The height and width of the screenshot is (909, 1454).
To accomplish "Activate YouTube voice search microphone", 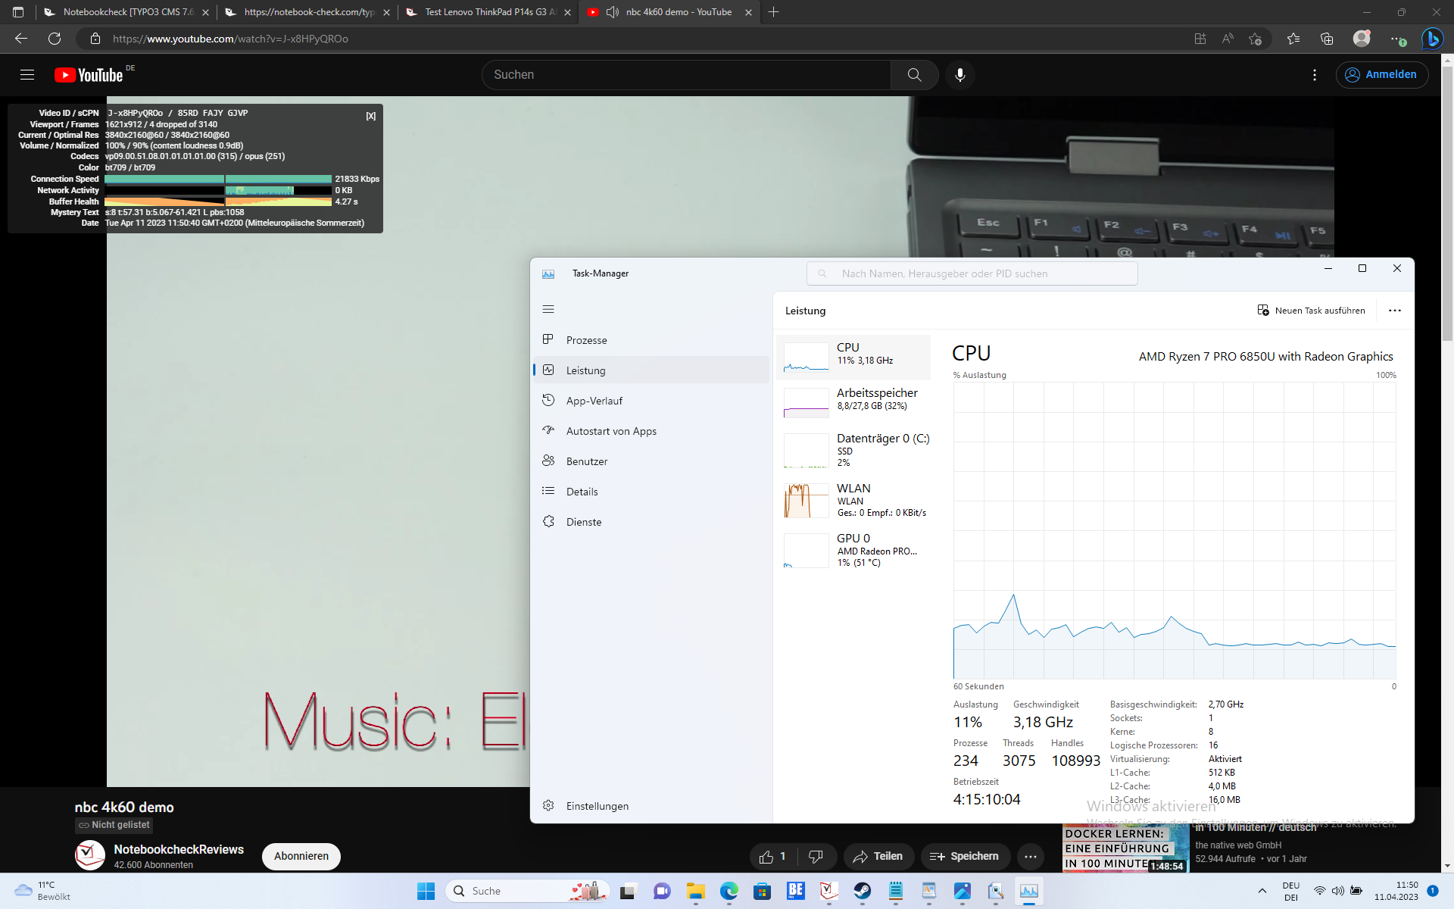I will click(x=960, y=74).
